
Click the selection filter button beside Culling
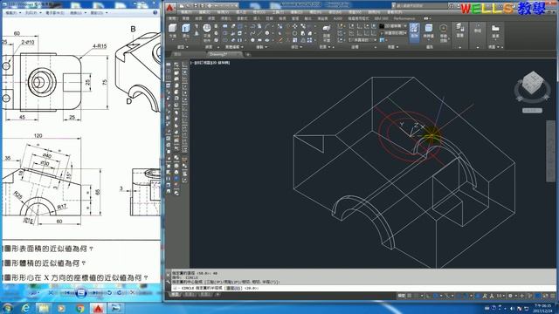[429, 31]
